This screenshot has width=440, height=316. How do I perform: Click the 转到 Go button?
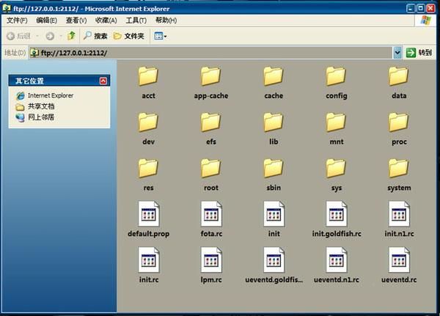click(x=419, y=53)
